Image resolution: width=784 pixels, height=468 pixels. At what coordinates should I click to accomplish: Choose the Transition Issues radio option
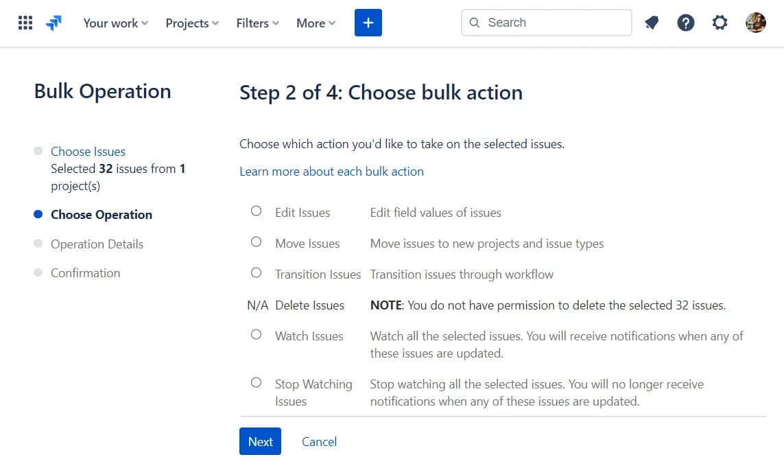257,272
